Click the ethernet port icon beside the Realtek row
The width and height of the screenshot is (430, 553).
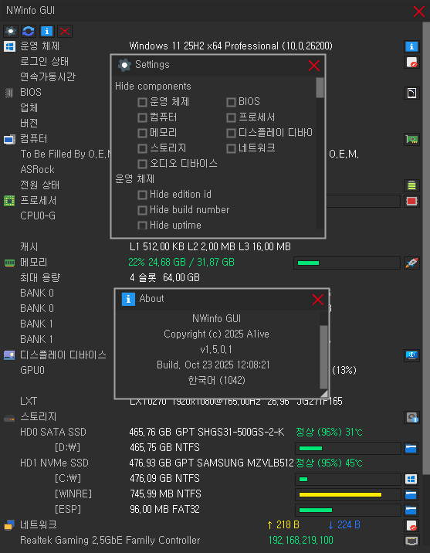tap(411, 541)
